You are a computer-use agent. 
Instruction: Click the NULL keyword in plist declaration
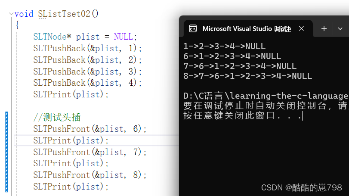click(x=124, y=37)
